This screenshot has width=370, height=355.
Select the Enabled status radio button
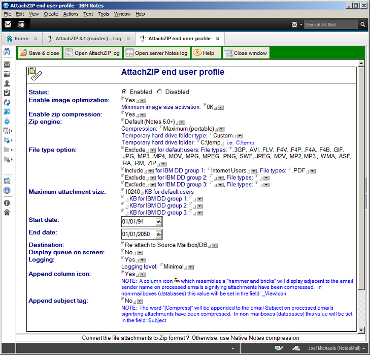coord(124,92)
